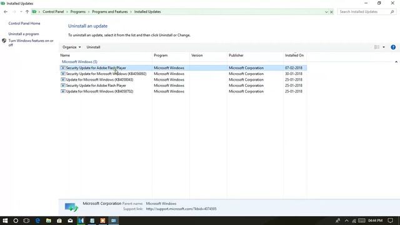
Task: Open the Action Center notification icon
Action: pos(390,221)
